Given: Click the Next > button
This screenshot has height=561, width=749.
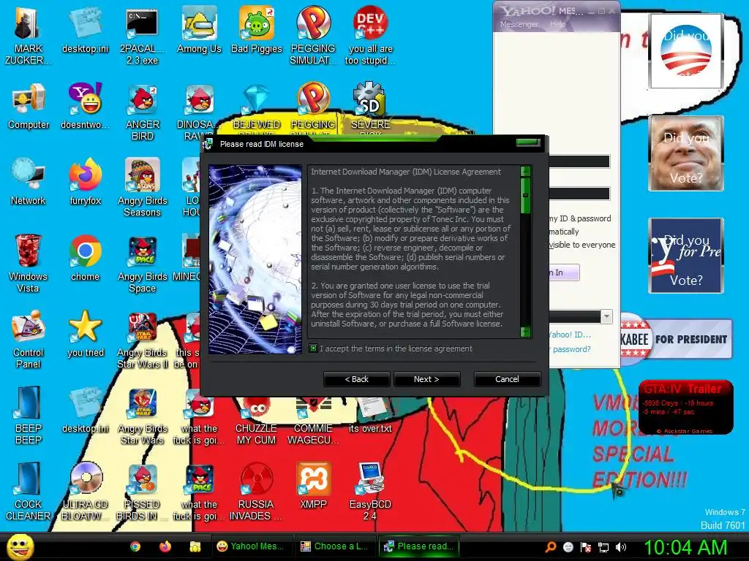Looking at the screenshot, I should click(x=426, y=379).
